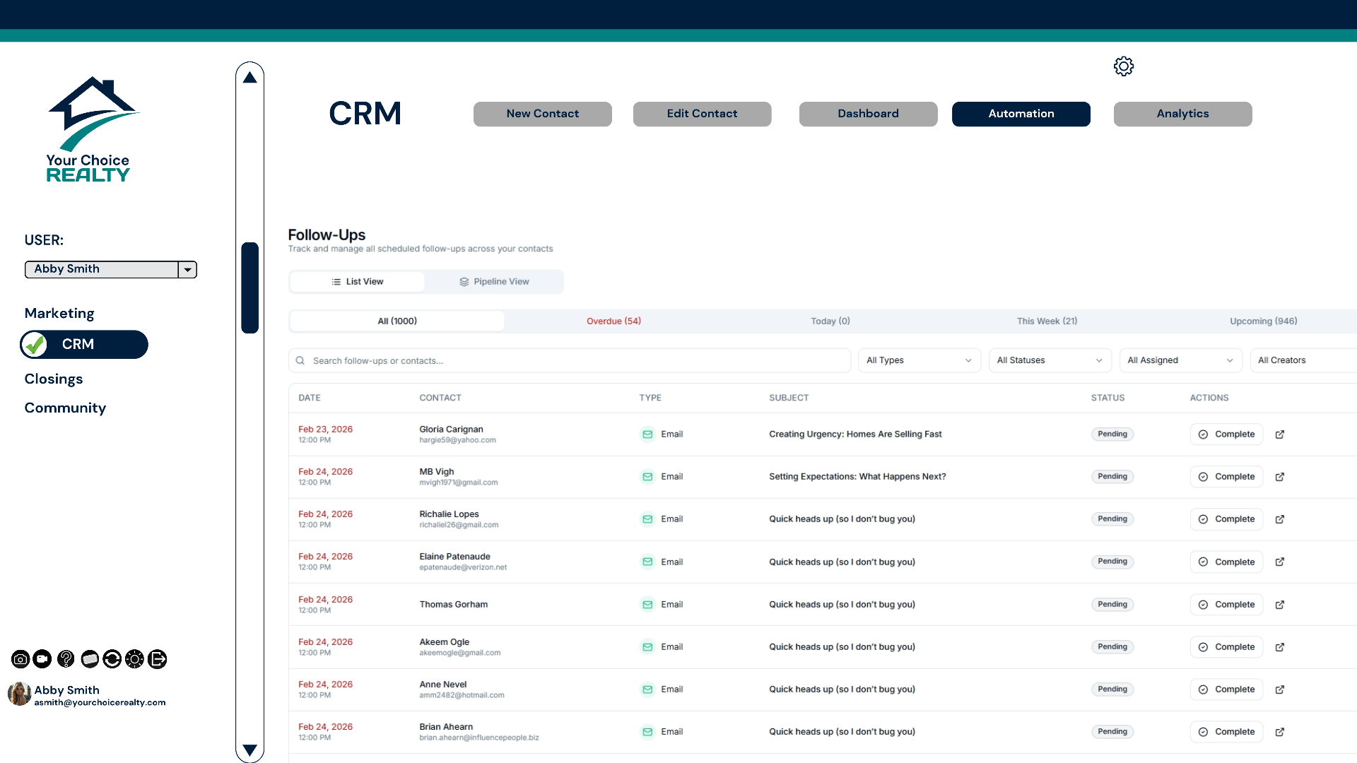Expand the All Statuses filter dropdown
This screenshot has width=1357, height=763.
click(1050, 360)
